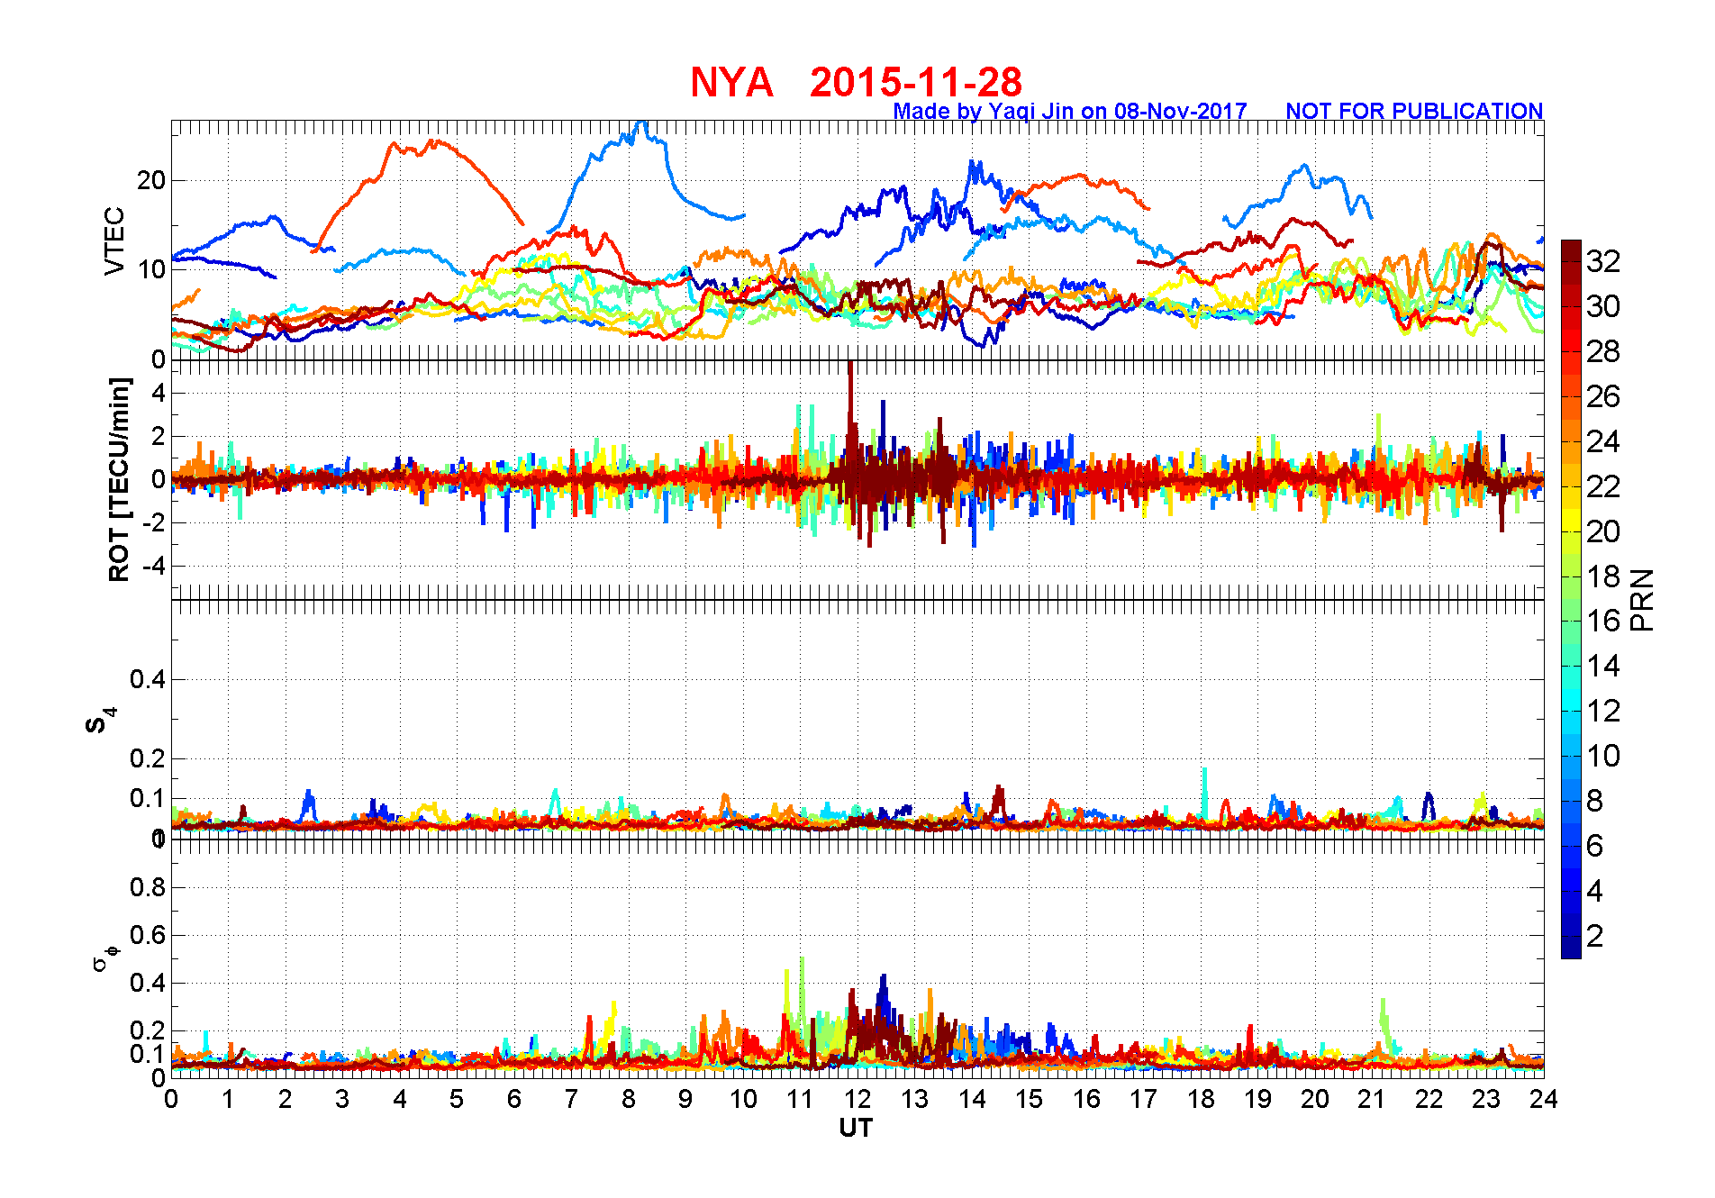Click the colorbar tick label "16"
Image resolution: width=1715 pixels, height=1198 pixels.
coord(1603,621)
